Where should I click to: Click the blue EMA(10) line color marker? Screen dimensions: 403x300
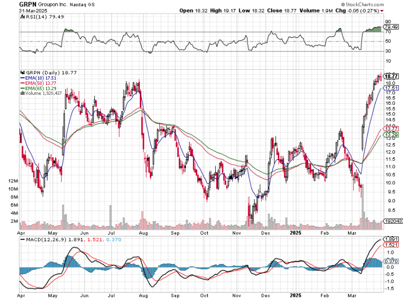click(x=22, y=77)
